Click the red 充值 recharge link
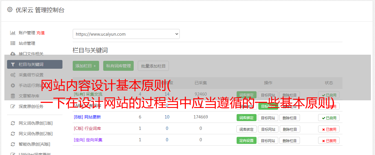The image size is (375, 155). point(41,33)
